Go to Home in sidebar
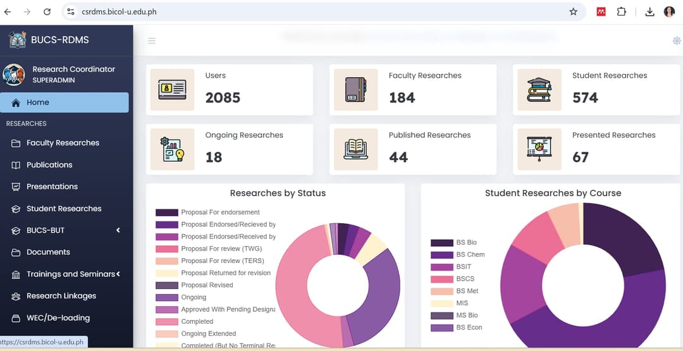Viewport: 683px width, 351px height. pos(65,102)
